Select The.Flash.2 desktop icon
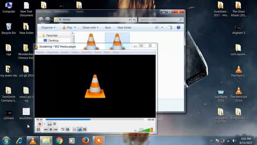This screenshot has width=257, height=145. coord(239,71)
